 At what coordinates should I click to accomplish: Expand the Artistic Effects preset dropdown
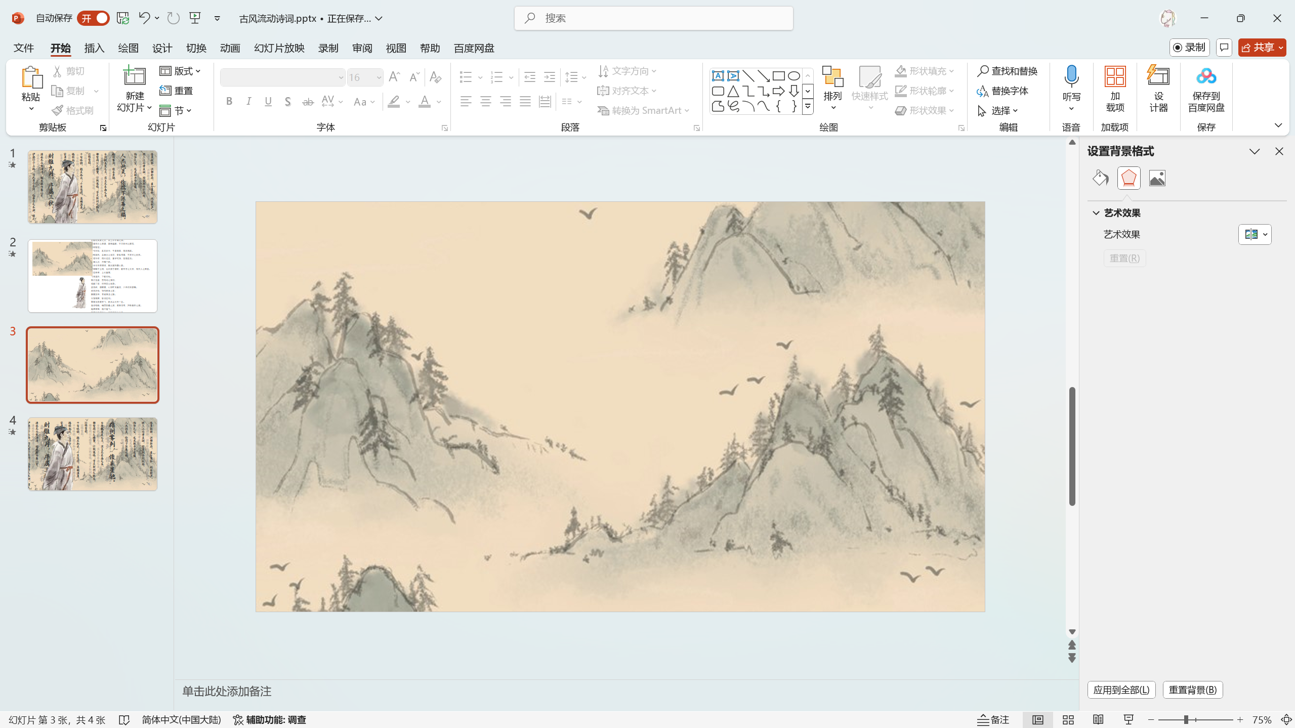pyautogui.click(x=1255, y=234)
